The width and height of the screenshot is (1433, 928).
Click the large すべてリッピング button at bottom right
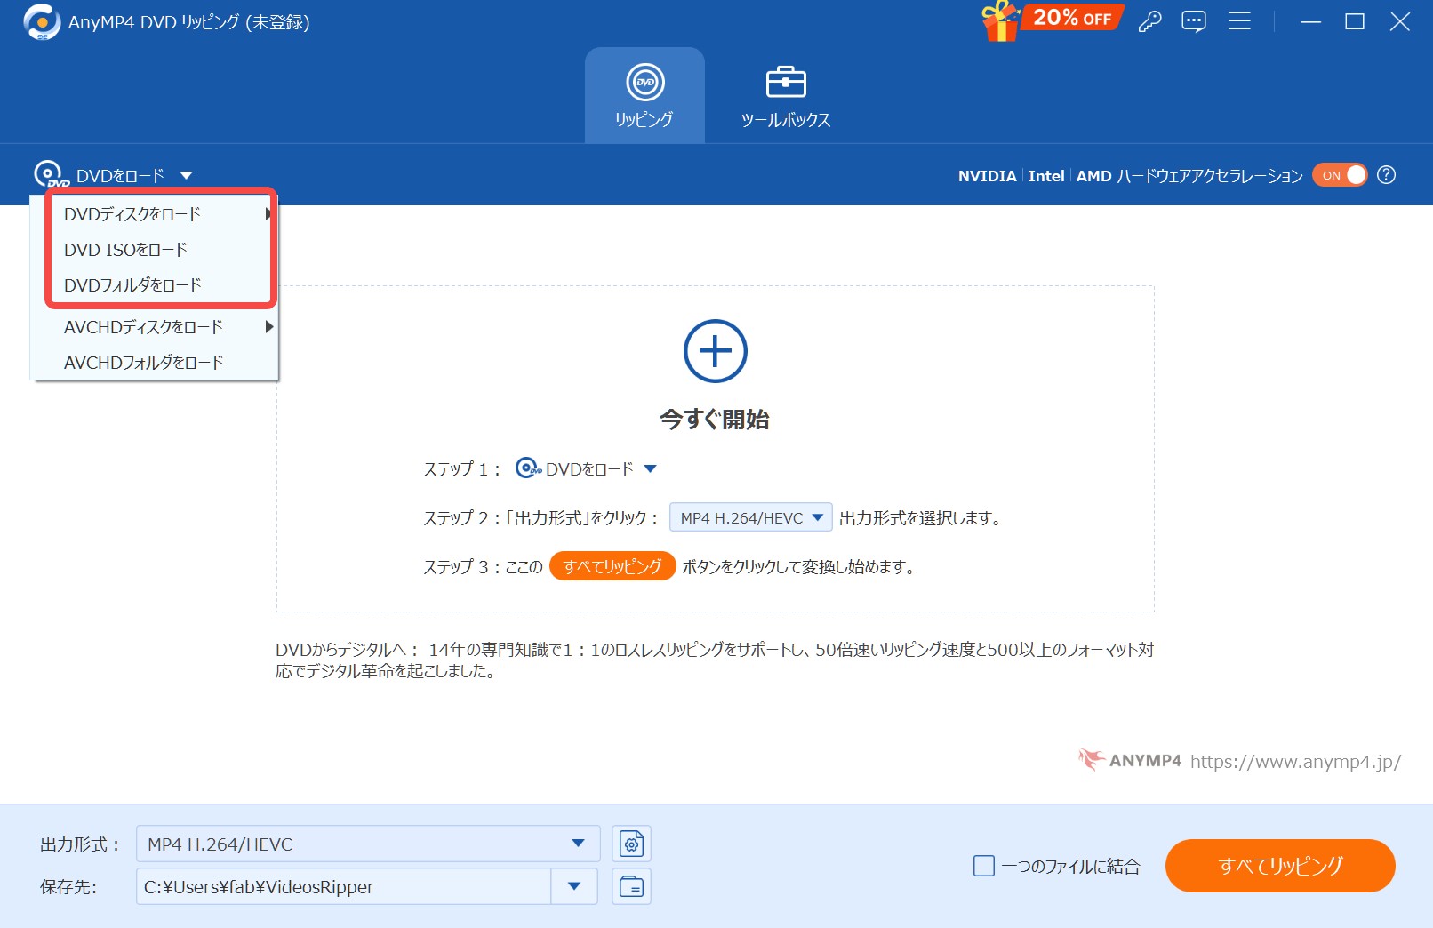pyautogui.click(x=1279, y=866)
